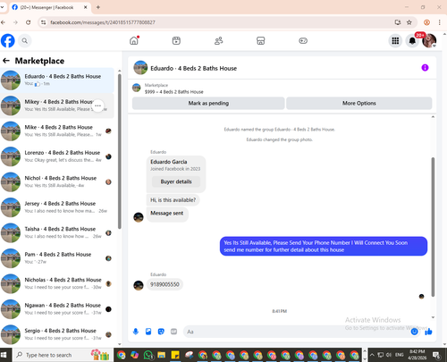Click the volume icon in system tray
Screen dimensions: 447x362
coord(389,355)
